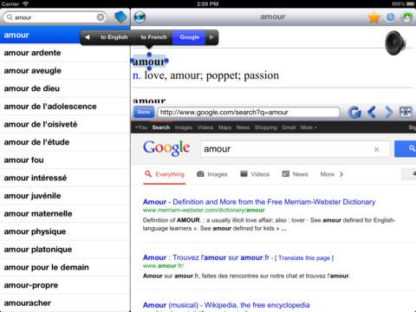Open the blue dictionary book icon
The height and width of the screenshot is (312, 416).
120,17
